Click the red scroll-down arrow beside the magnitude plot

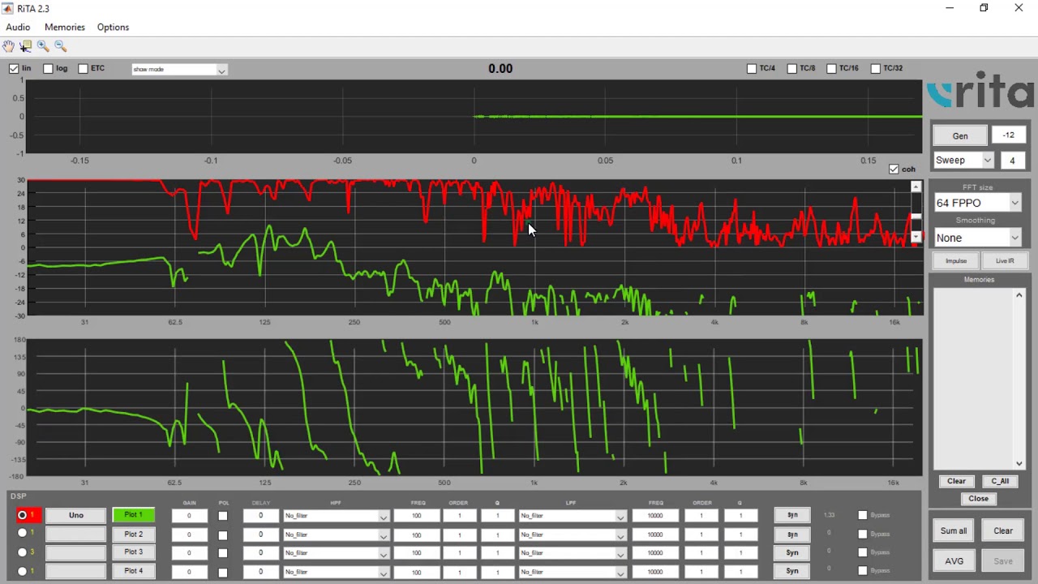(x=916, y=238)
